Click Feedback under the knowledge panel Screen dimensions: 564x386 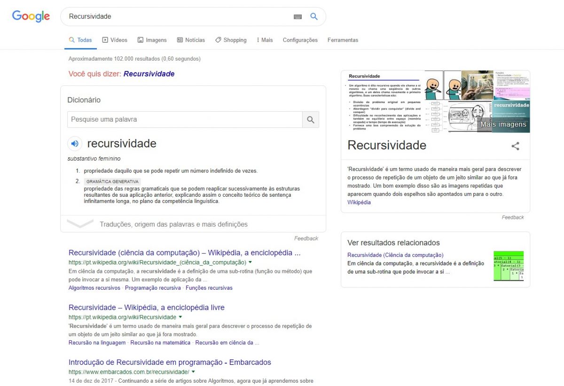pos(513,217)
